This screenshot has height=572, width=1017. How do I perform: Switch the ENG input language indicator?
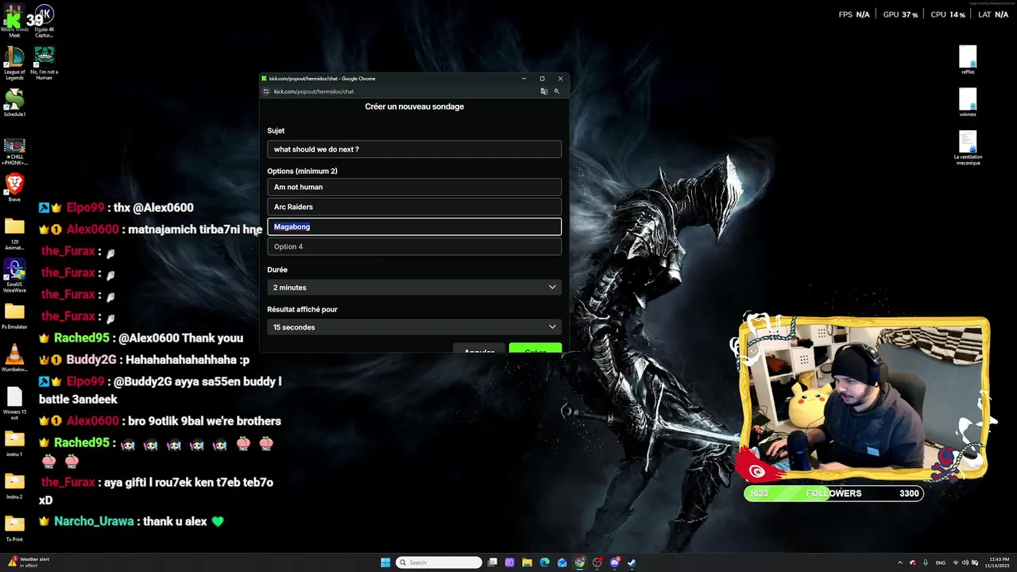941,562
